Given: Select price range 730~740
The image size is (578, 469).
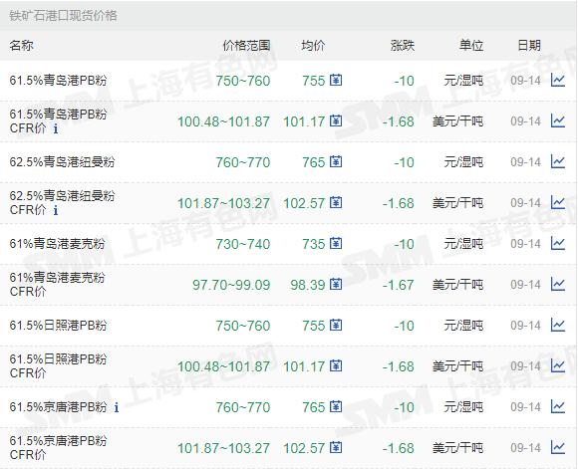Looking at the screenshot, I should coord(243,244).
